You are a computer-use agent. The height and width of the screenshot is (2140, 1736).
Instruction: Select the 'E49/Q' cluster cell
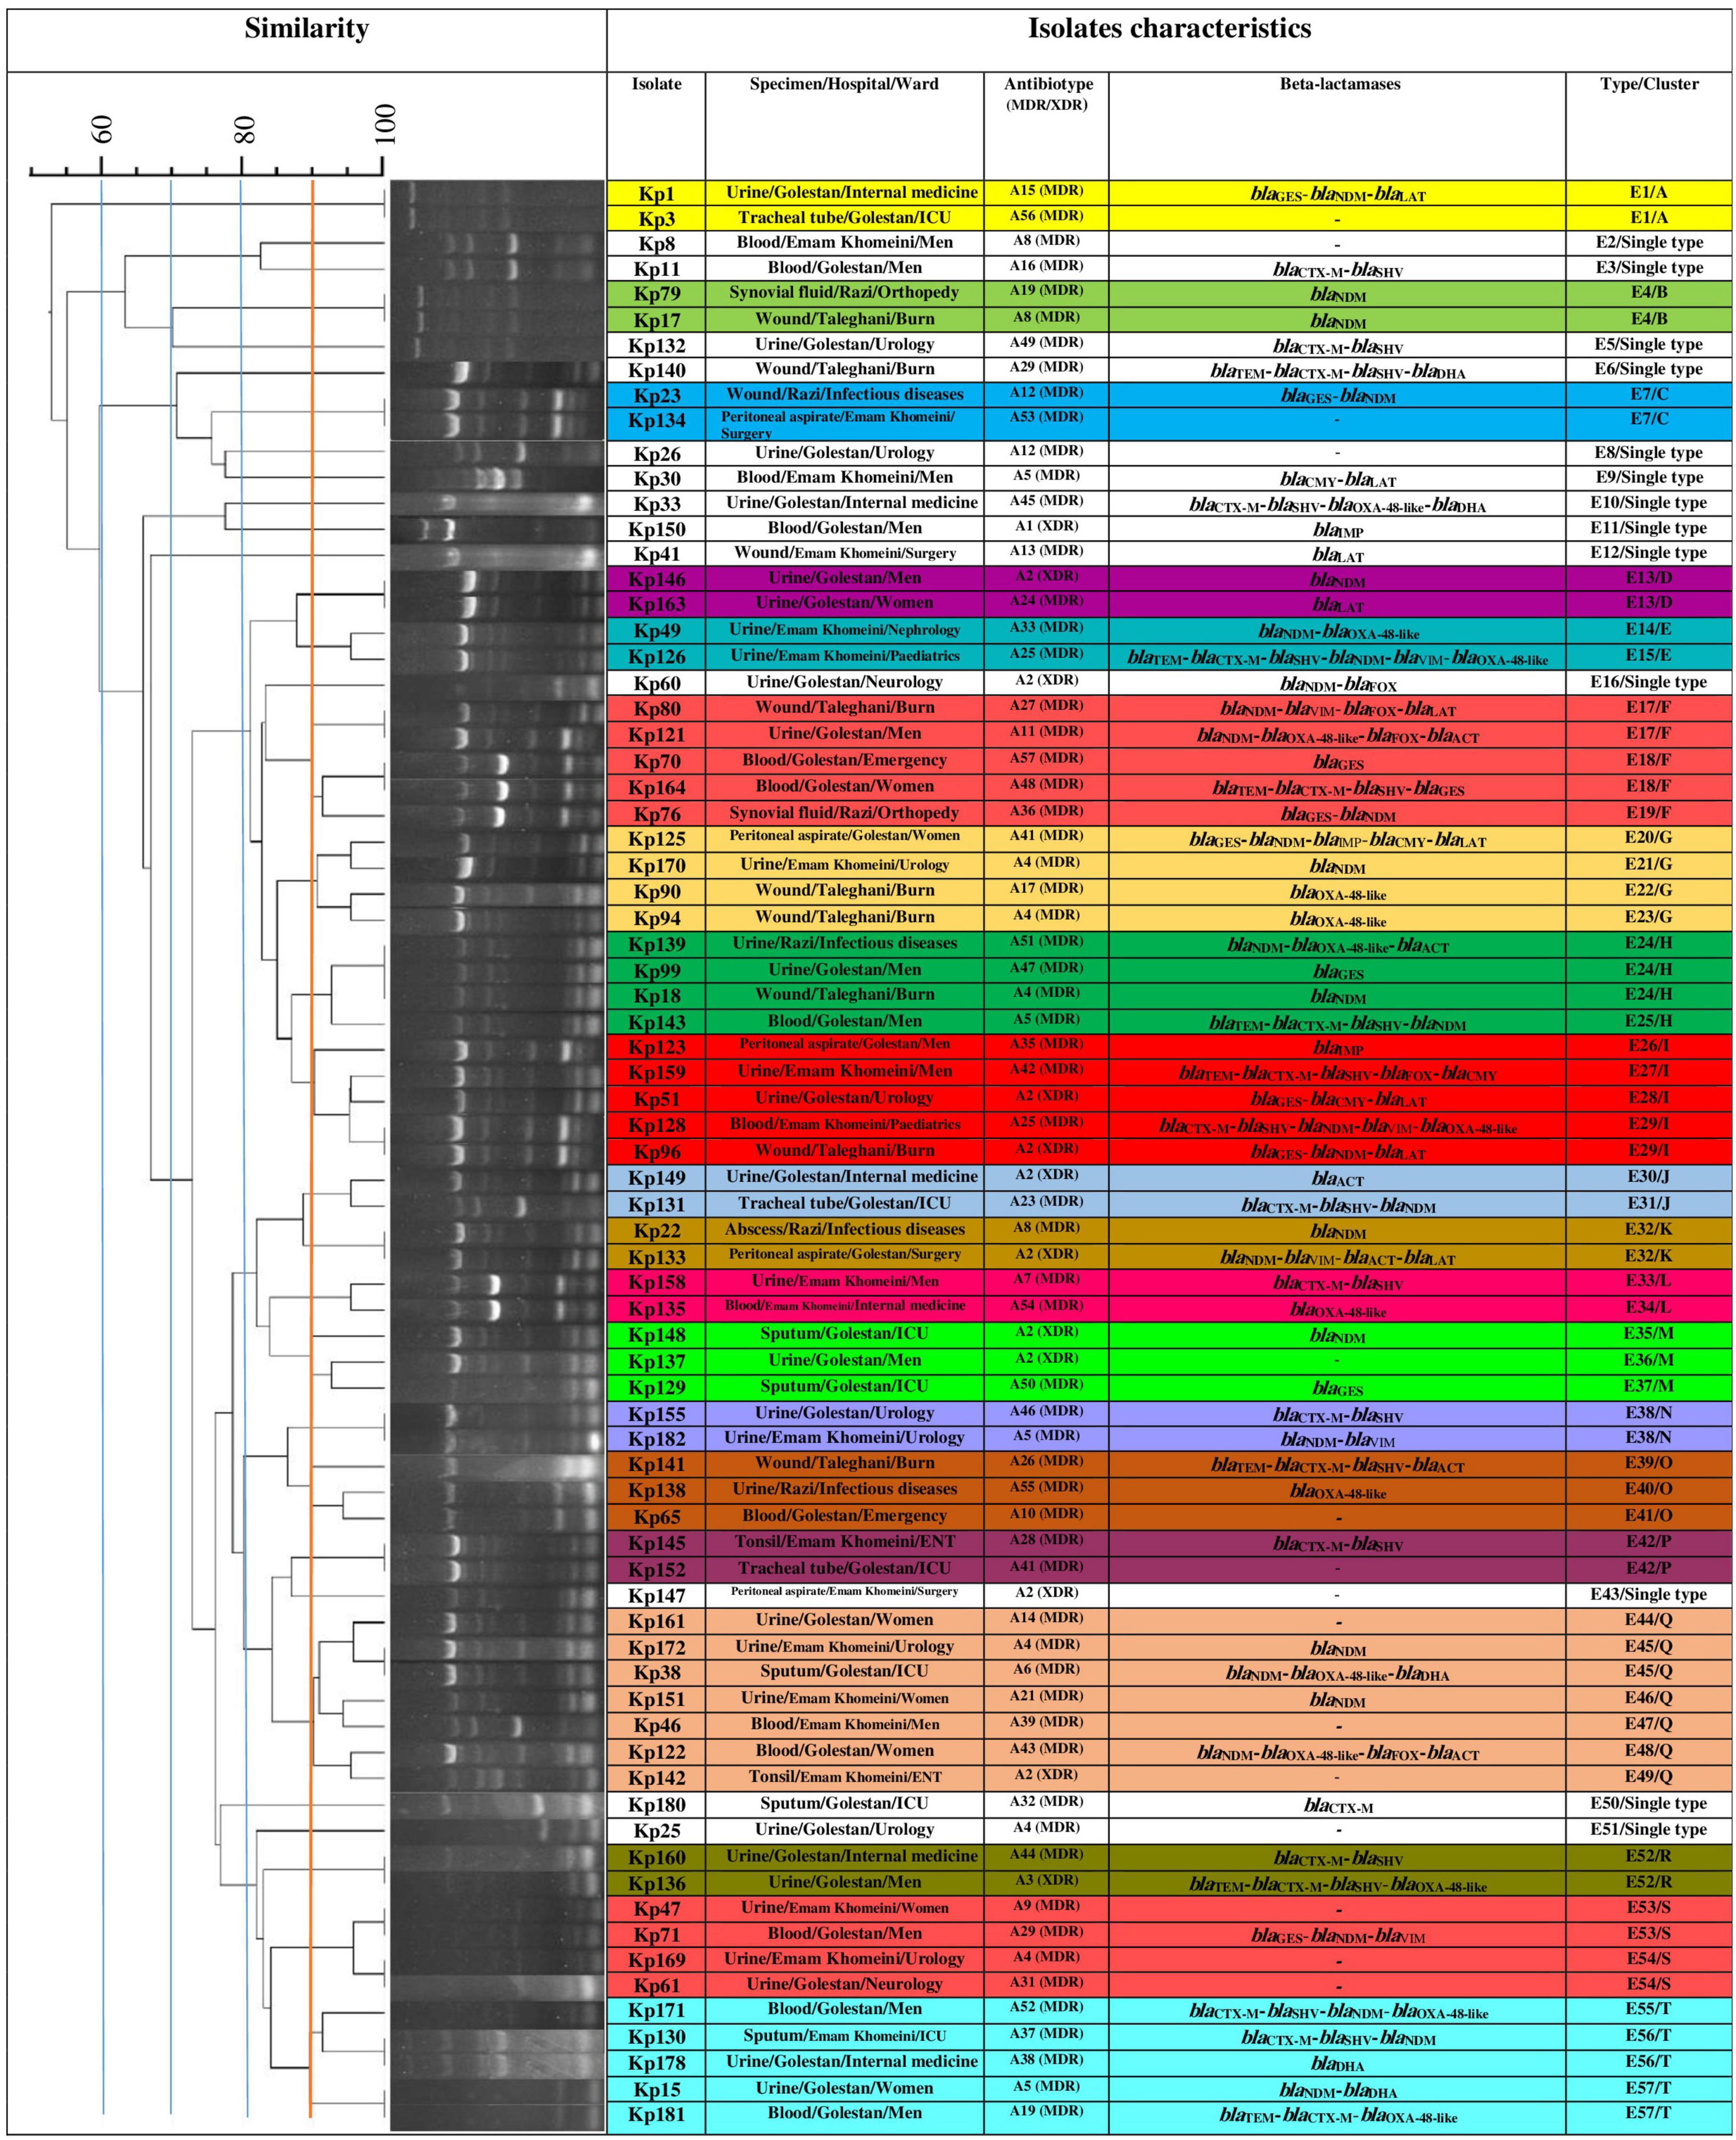pos(1649,1776)
